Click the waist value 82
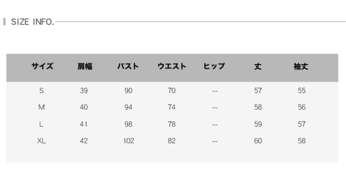Image resolution: width=346 pixels, height=176 pixels. (172, 141)
